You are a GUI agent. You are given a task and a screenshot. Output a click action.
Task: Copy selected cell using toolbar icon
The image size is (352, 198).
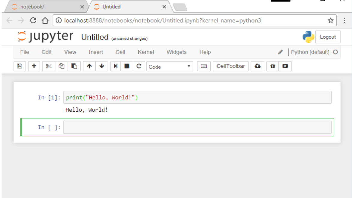pyautogui.click(x=61, y=66)
